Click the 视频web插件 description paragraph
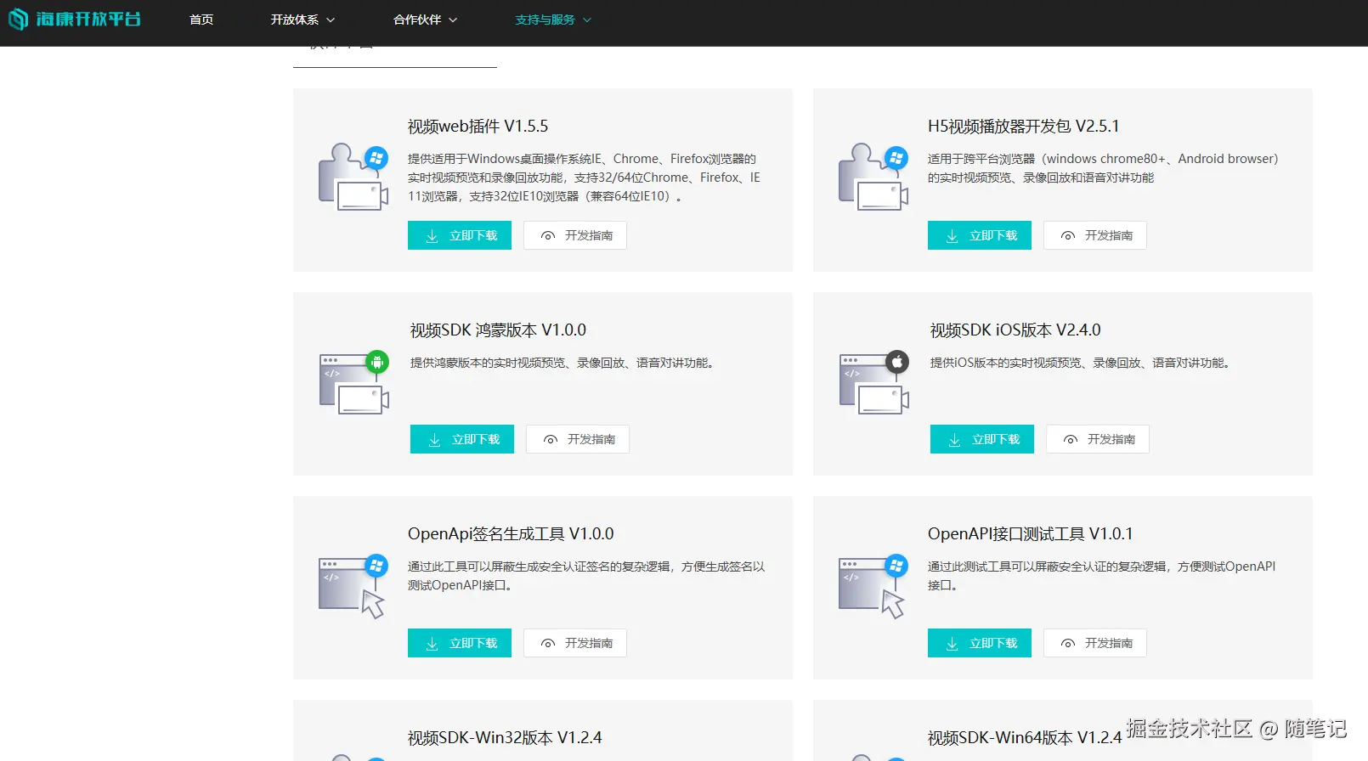This screenshot has height=761, width=1368. coord(585,178)
